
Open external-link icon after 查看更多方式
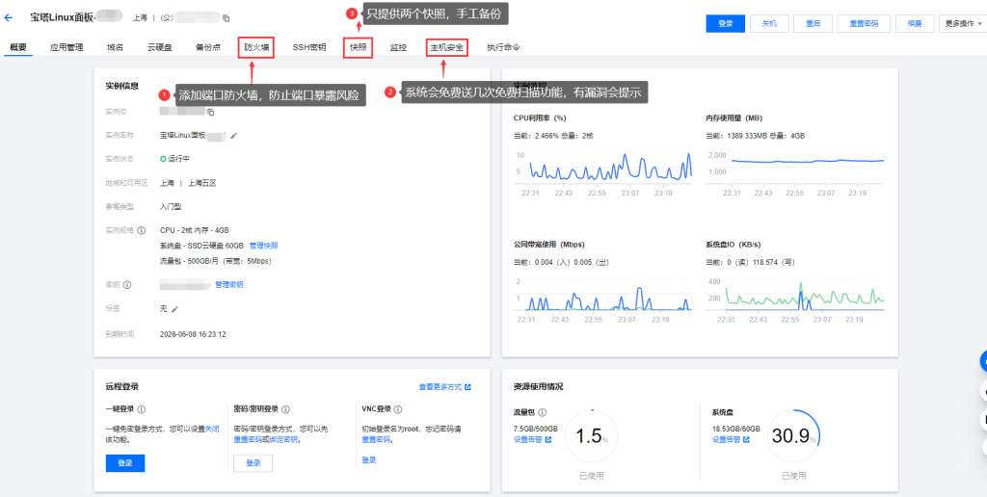467,387
